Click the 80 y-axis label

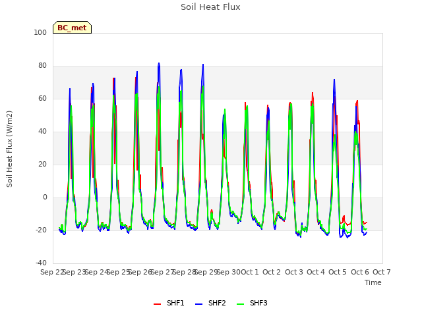42,66
